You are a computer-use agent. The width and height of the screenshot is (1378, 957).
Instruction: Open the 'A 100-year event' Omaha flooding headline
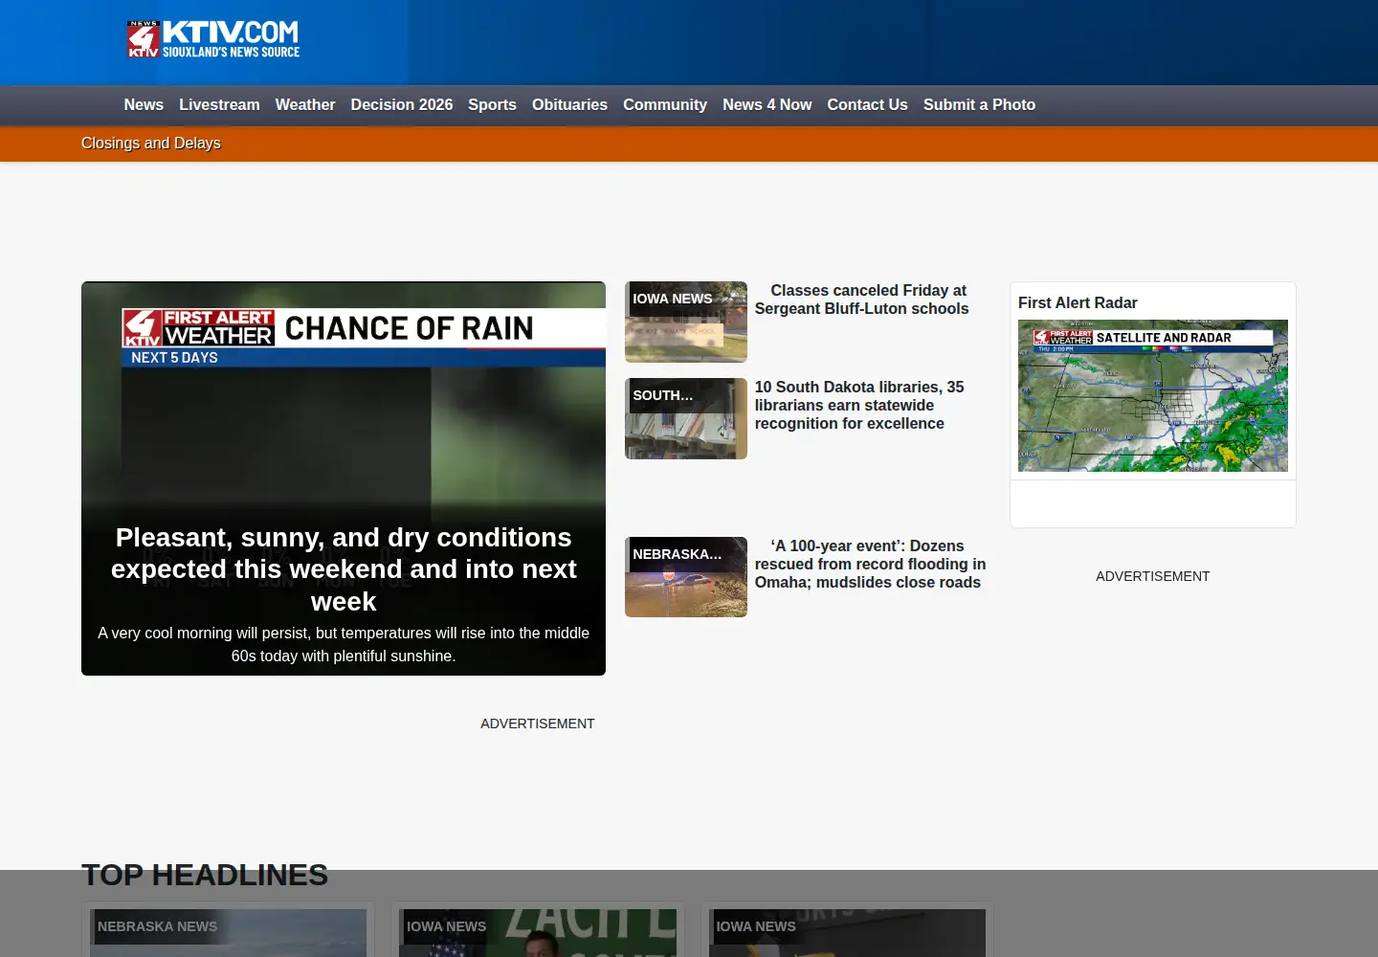(x=869, y=564)
